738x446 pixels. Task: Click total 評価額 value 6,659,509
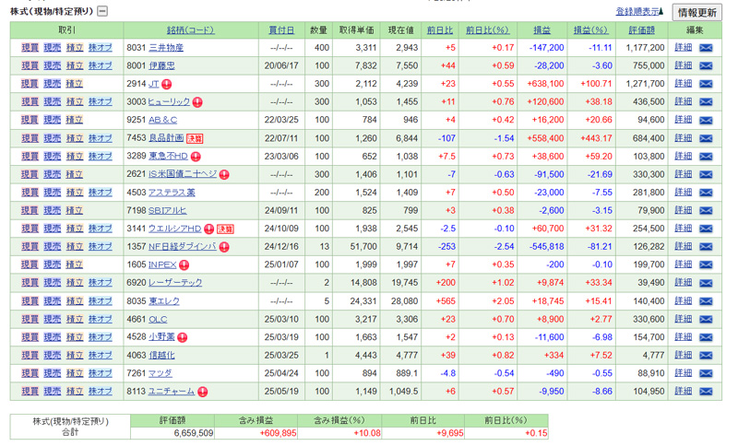194,433
